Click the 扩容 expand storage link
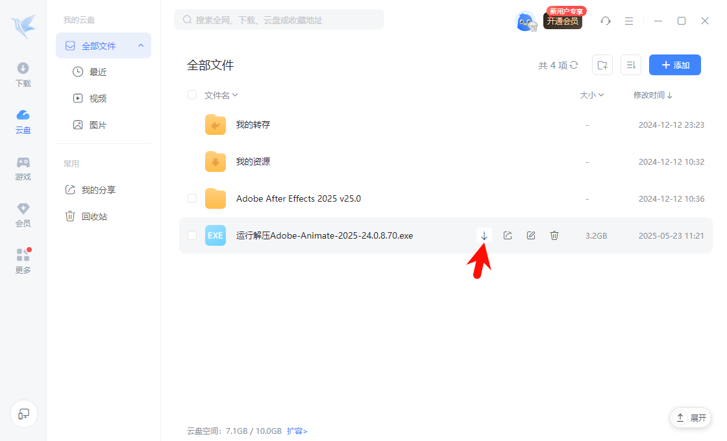Screen dimensions: 727x441 click(297, 431)
